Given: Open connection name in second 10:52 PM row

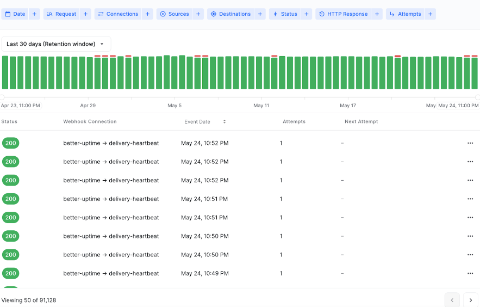Looking at the screenshot, I should 111,162.
